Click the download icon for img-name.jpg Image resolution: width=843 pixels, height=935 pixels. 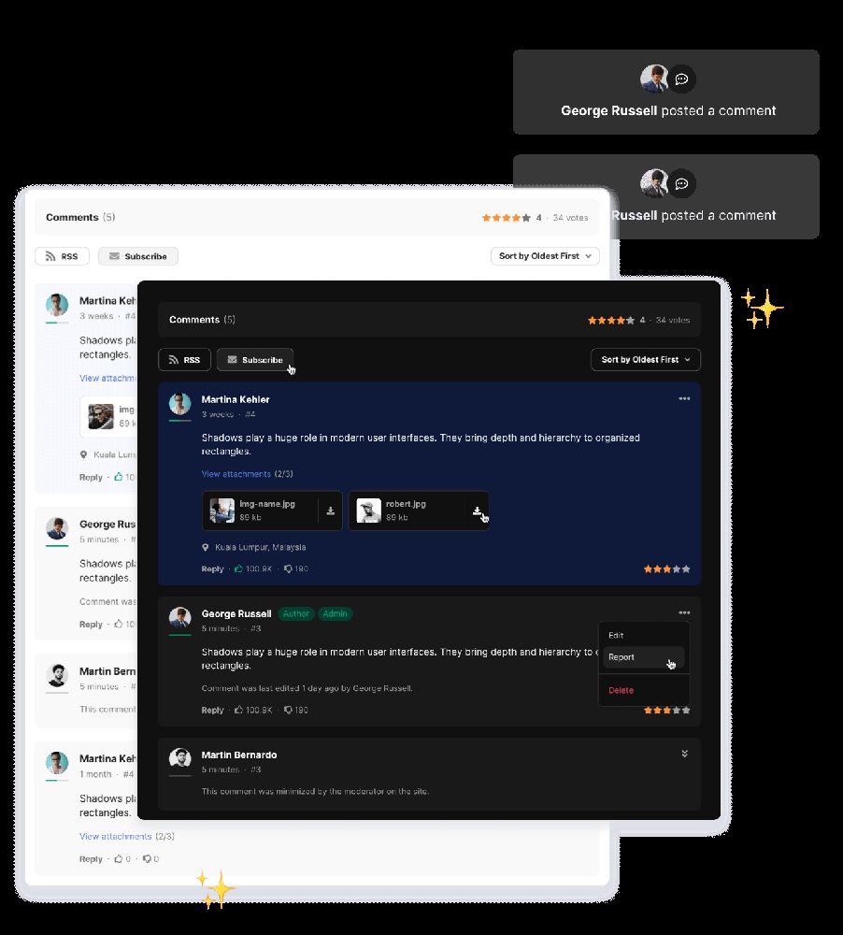(x=330, y=511)
